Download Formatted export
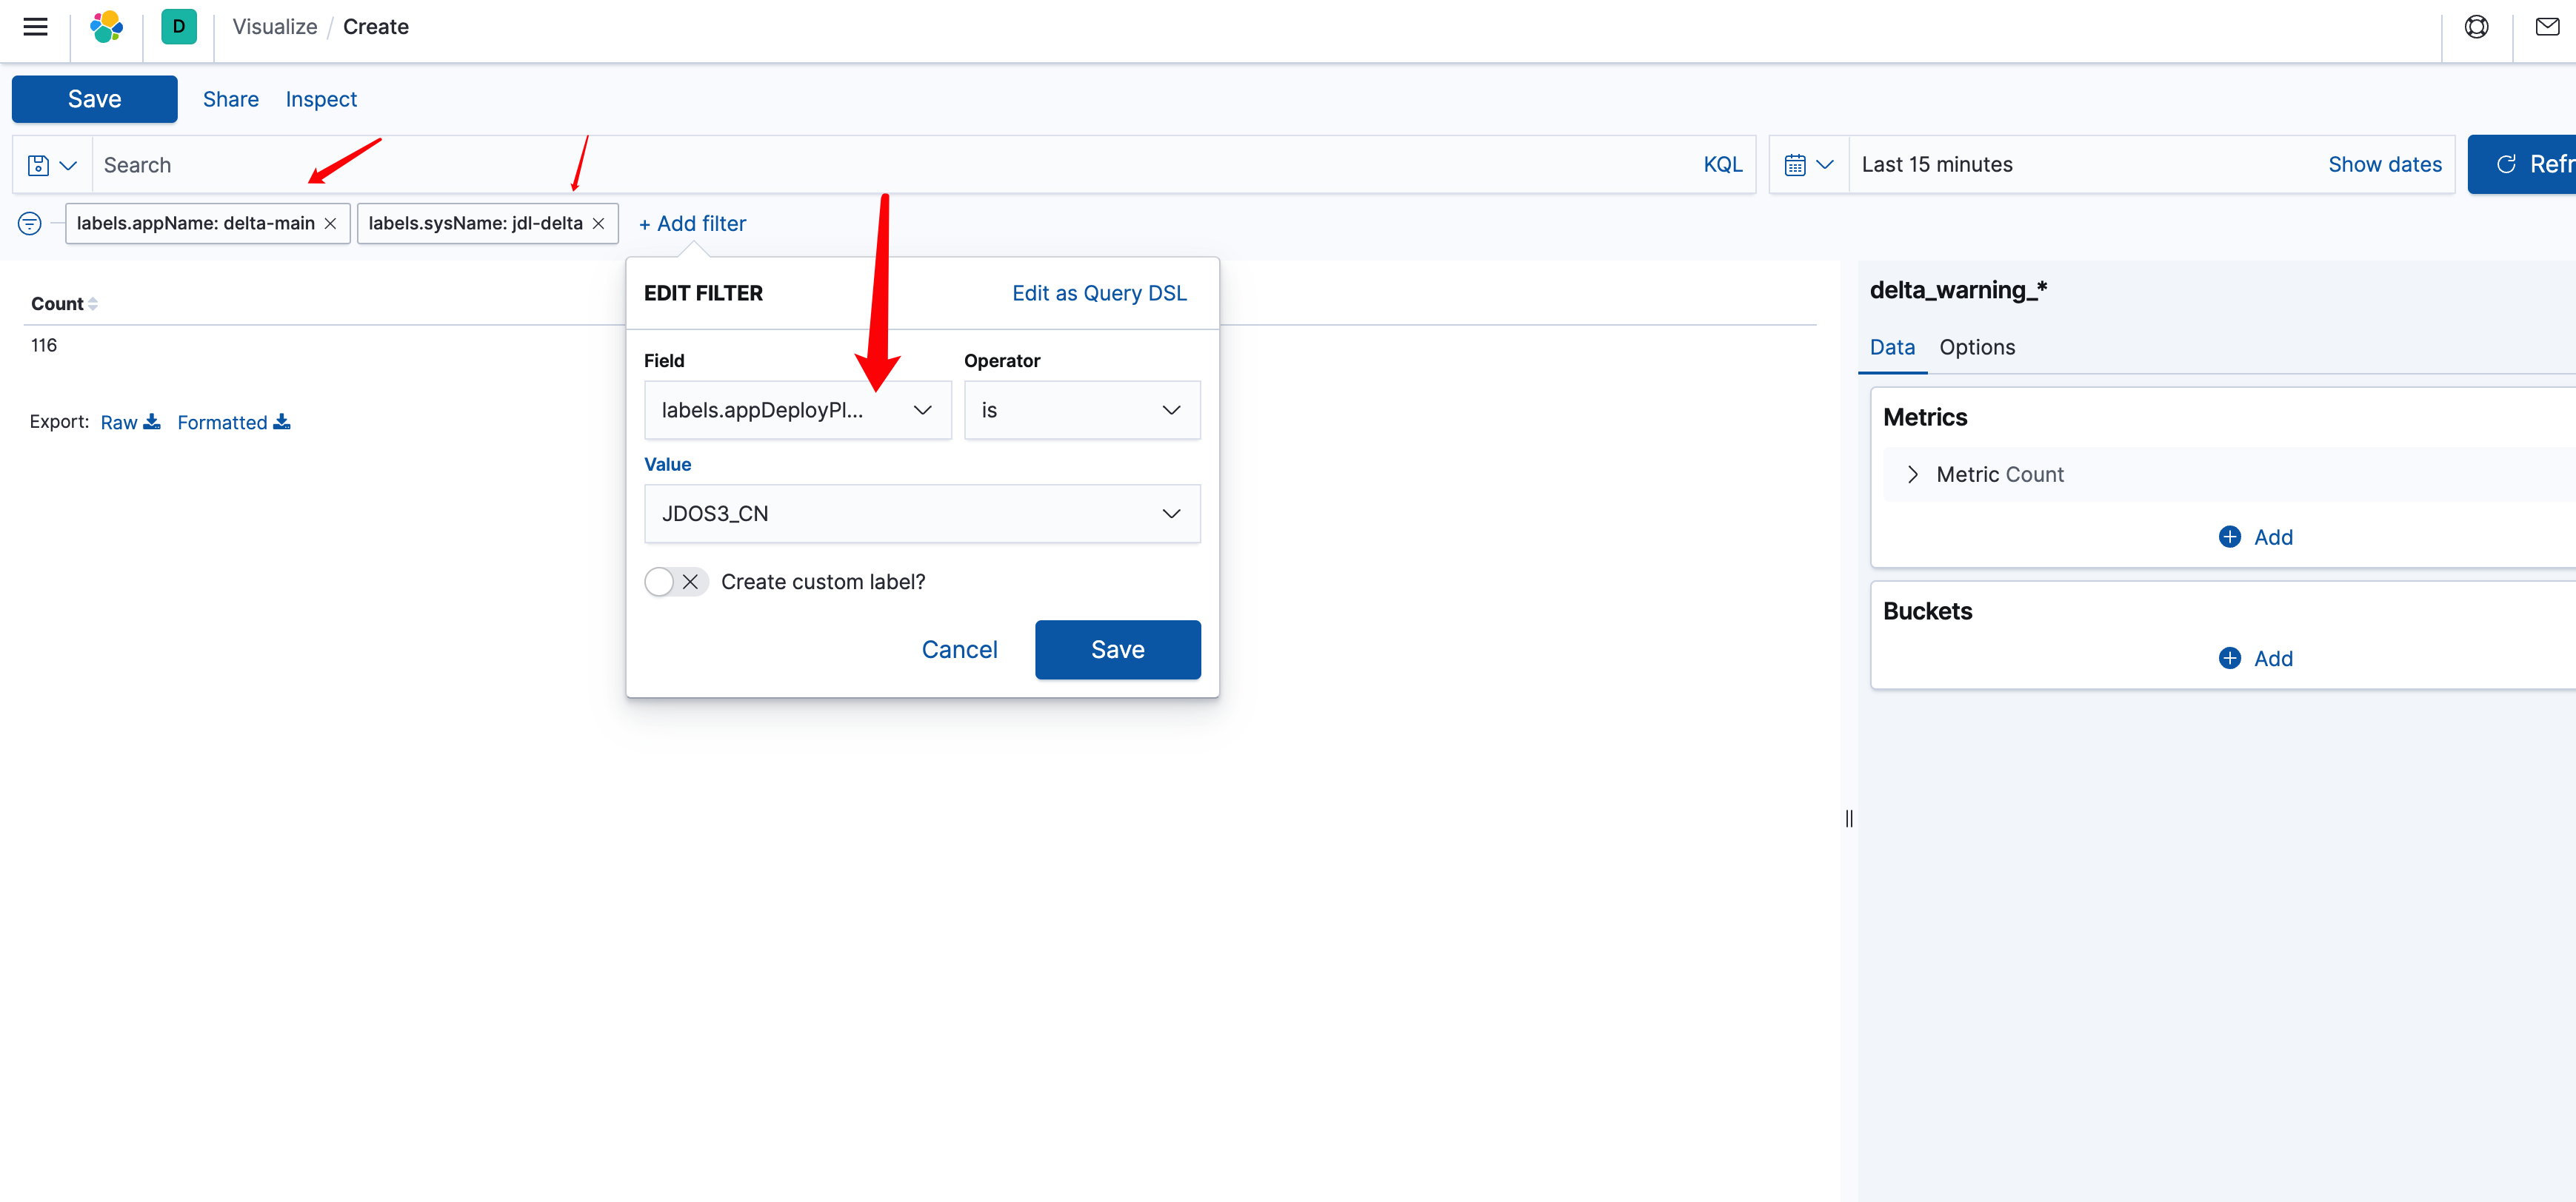Image resolution: width=2576 pixels, height=1202 pixels. click(x=234, y=423)
